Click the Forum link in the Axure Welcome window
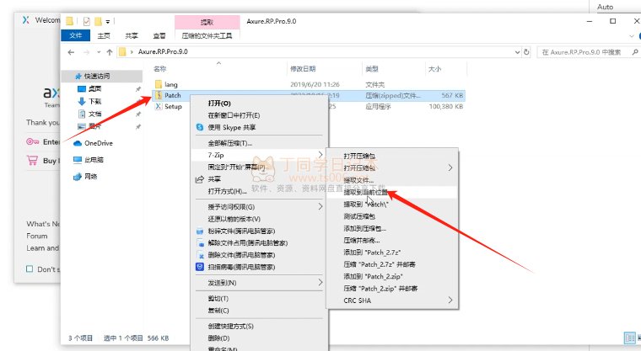The width and height of the screenshot is (641, 351). [x=37, y=236]
